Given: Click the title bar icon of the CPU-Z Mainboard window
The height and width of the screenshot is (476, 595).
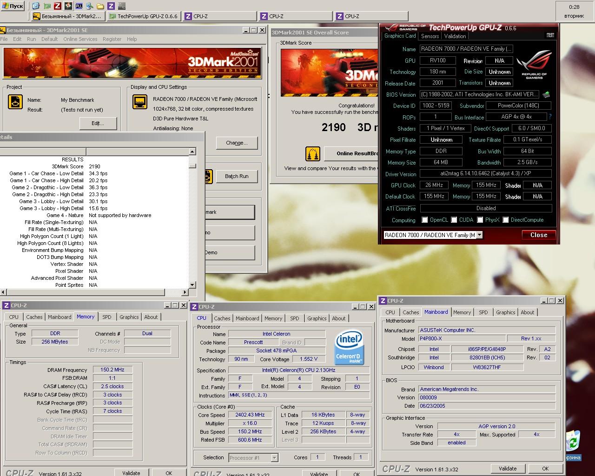Looking at the screenshot, I should 383,301.
